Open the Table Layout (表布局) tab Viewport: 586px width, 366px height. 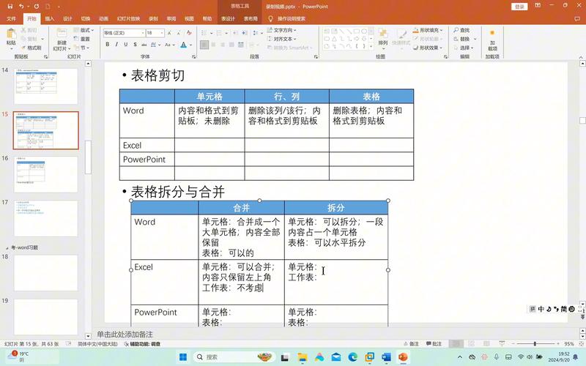[x=251, y=18]
